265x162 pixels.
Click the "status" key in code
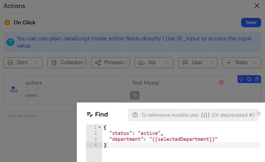point(121,133)
